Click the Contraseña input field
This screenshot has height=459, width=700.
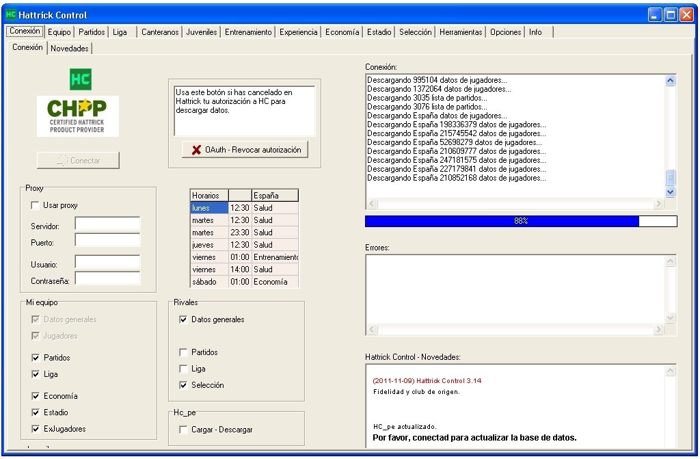[x=107, y=278]
